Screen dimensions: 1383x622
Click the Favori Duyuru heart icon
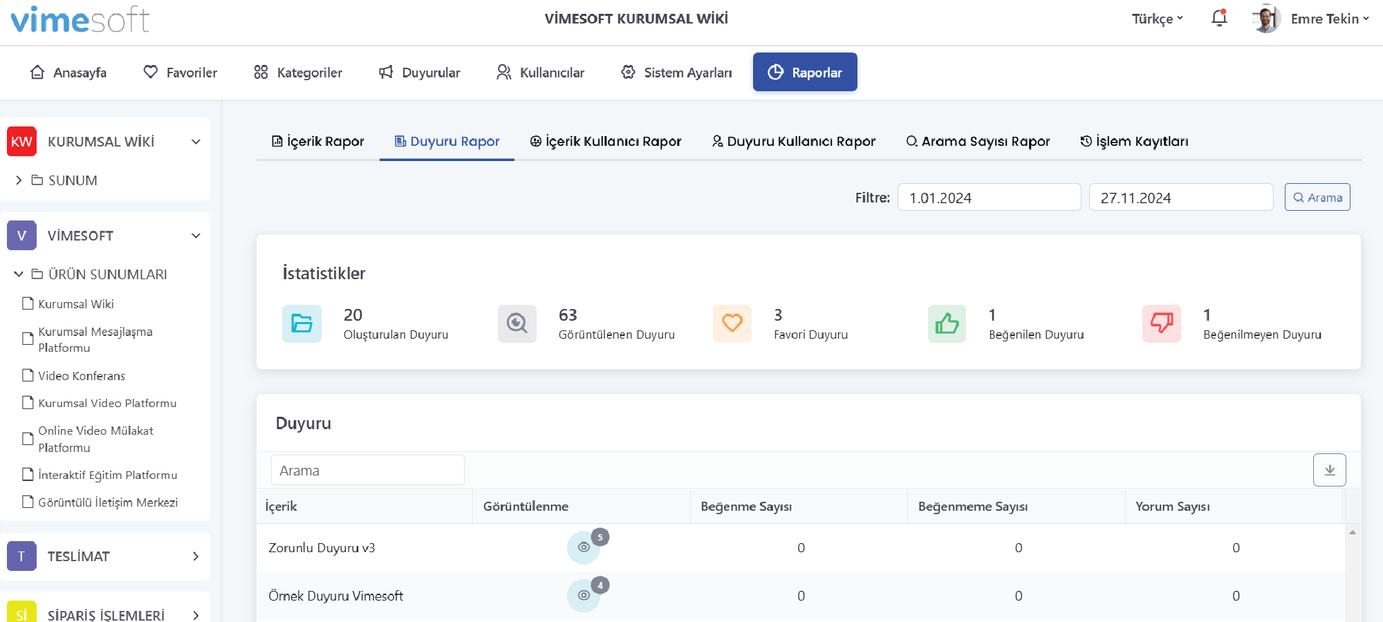click(732, 323)
